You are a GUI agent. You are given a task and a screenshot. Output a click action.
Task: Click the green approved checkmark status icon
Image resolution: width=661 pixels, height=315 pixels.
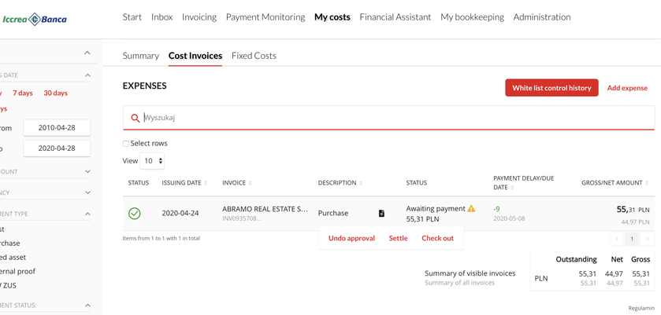point(135,213)
